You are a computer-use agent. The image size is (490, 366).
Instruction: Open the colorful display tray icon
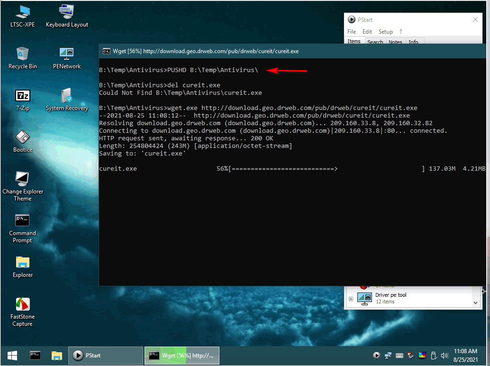click(422, 356)
